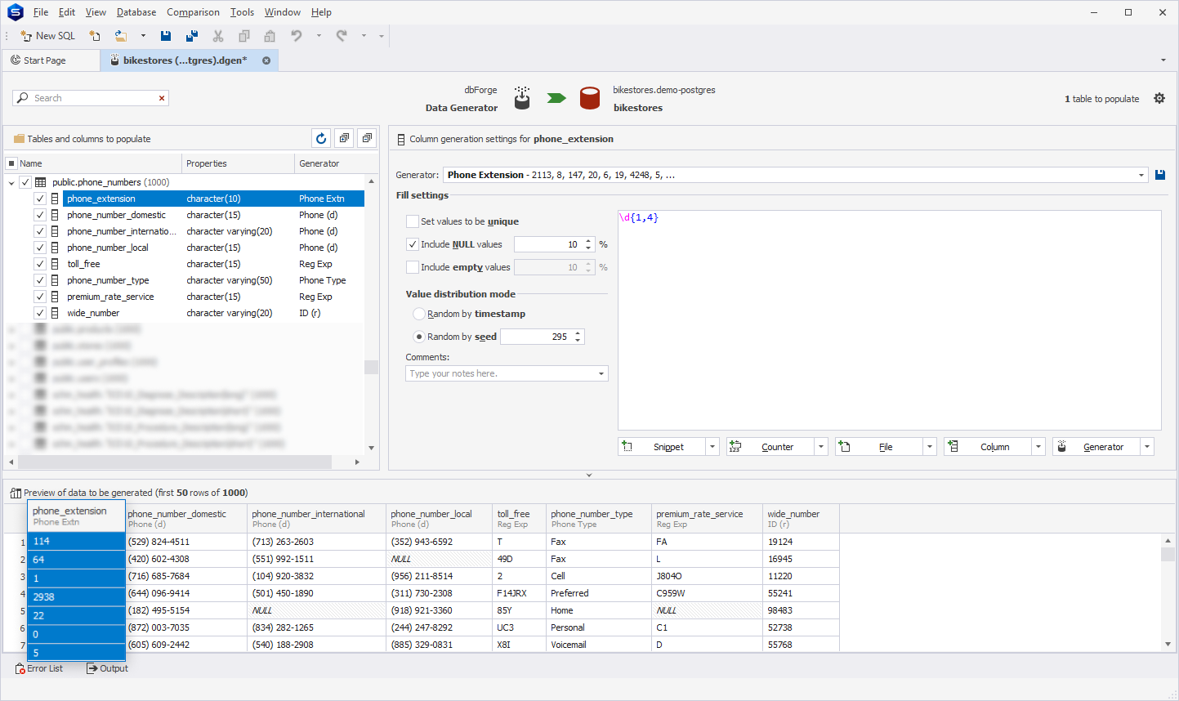Increase the NULL values percentage stepper
1179x701 pixels.
[588, 241]
